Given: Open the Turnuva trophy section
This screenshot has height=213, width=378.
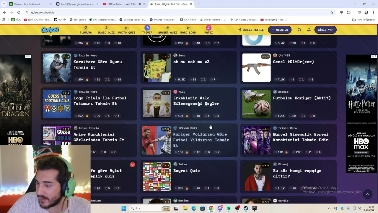Looking at the screenshot, I should pos(86,30).
